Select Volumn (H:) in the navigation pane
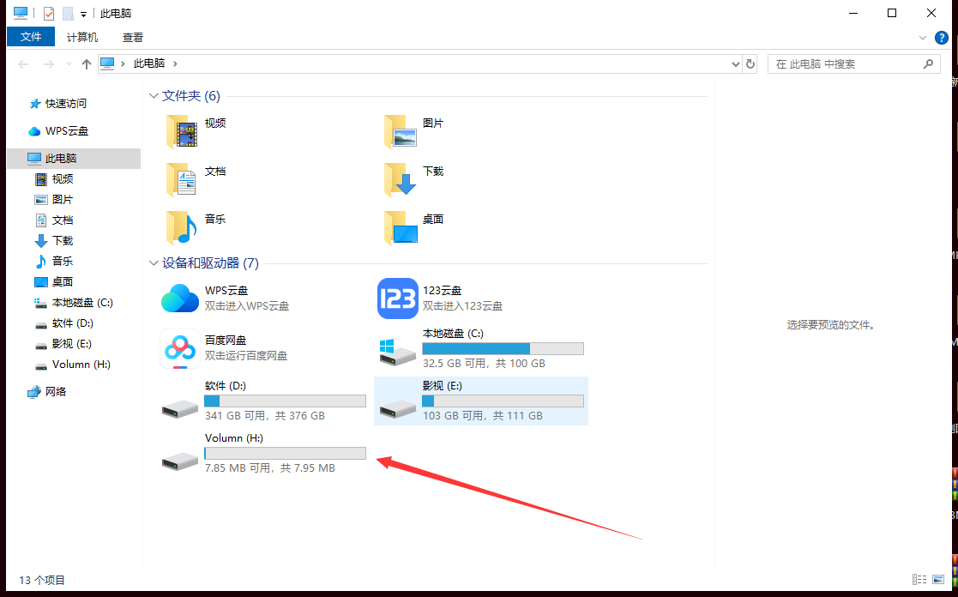The width and height of the screenshot is (958, 597). click(81, 365)
